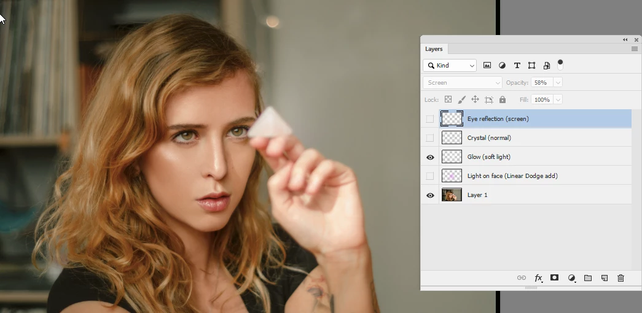Lock transparent pixels icon

coord(448,99)
